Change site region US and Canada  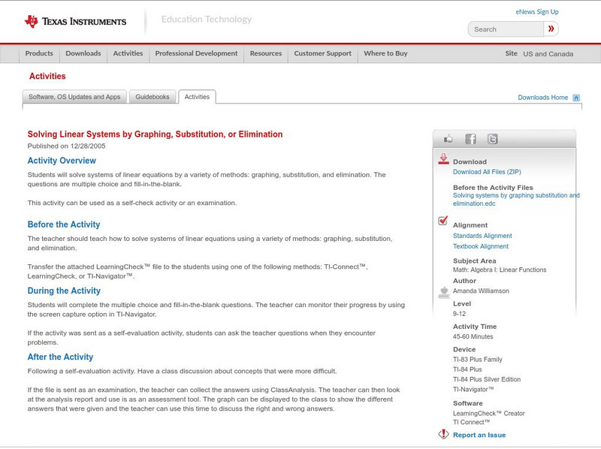[548, 54]
